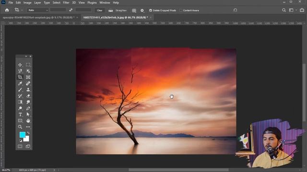The image size is (307, 172).
Task: Switch to the spacejoy unsplash.jpg document tab
Action: (38, 18)
